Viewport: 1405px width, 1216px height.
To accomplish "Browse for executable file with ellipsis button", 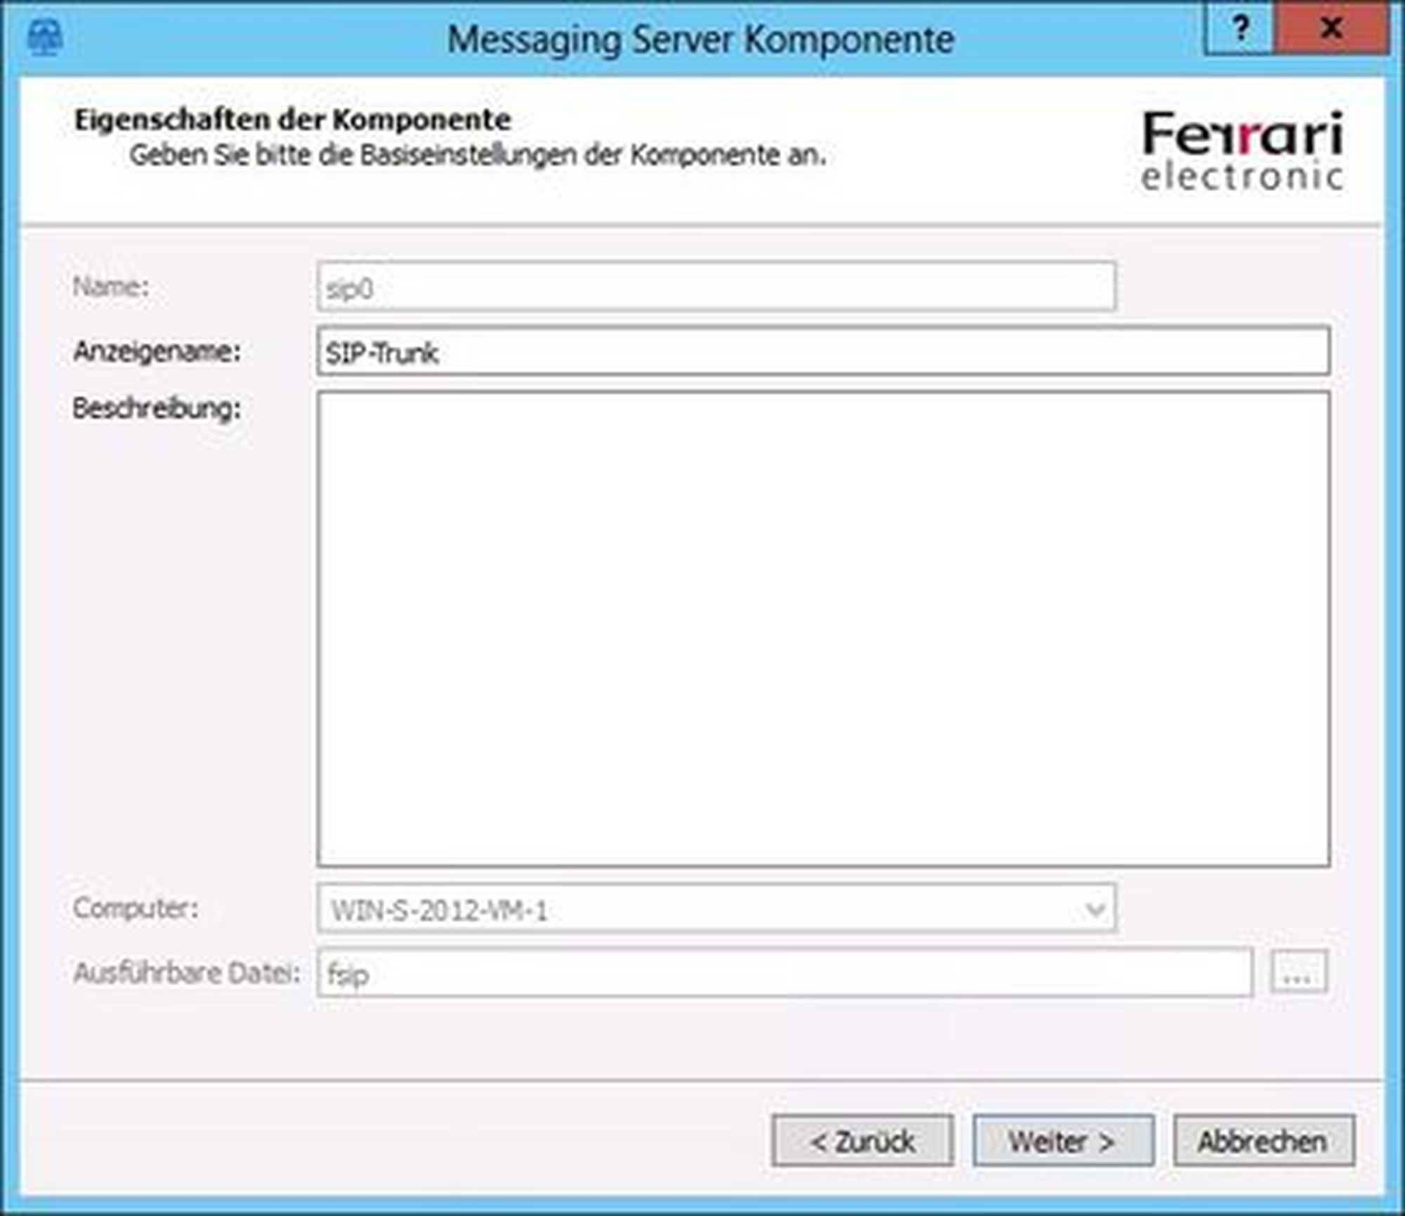I will point(1299,973).
